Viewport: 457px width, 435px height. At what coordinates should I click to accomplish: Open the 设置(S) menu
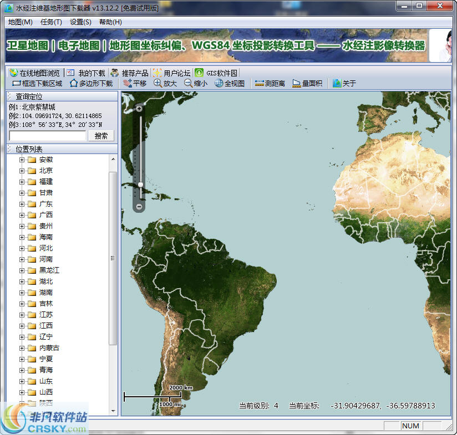81,23
